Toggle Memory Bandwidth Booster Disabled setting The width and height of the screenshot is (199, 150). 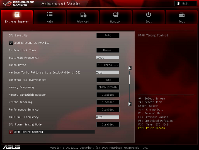click(108, 95)
